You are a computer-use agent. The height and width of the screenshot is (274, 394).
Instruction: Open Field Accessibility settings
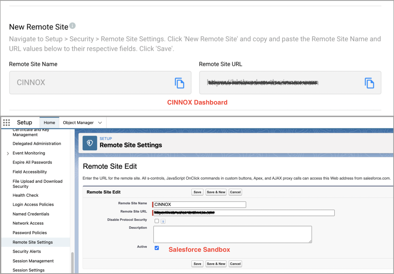[30, 172]
